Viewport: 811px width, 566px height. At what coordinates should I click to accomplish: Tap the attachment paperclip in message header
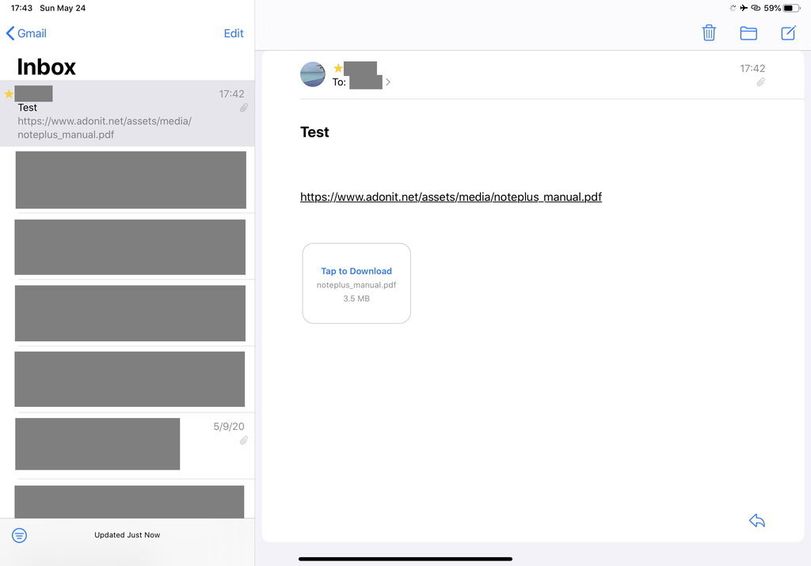[760, 82]
